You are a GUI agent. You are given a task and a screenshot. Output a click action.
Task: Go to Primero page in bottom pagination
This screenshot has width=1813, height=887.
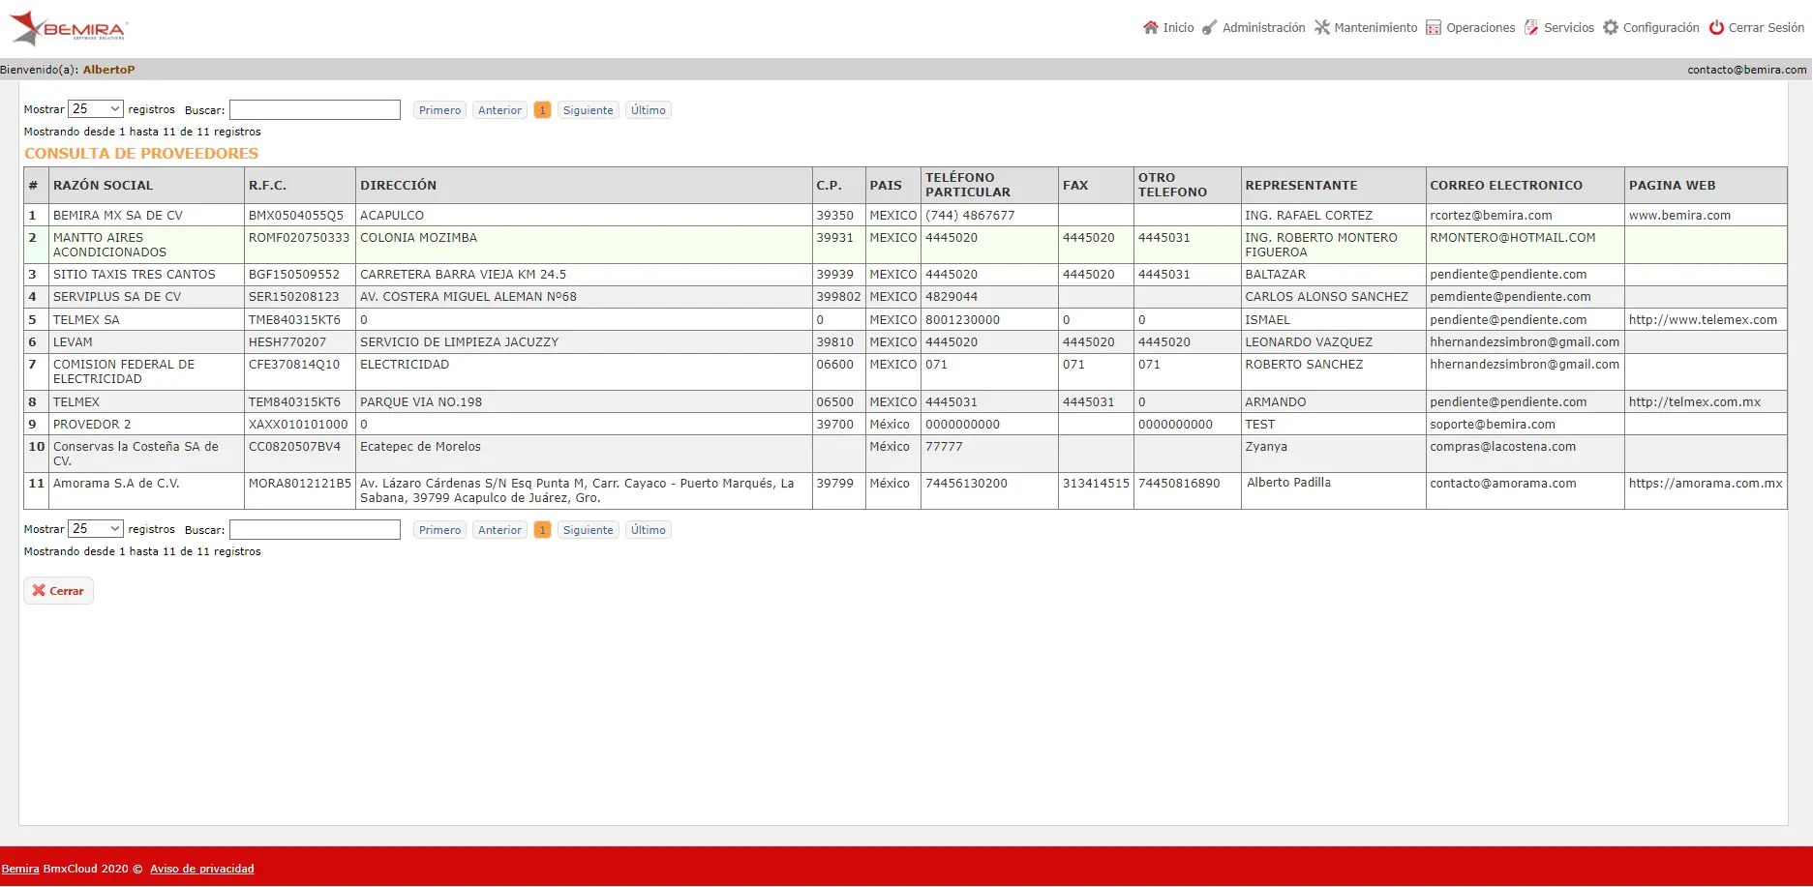(440, 530)
